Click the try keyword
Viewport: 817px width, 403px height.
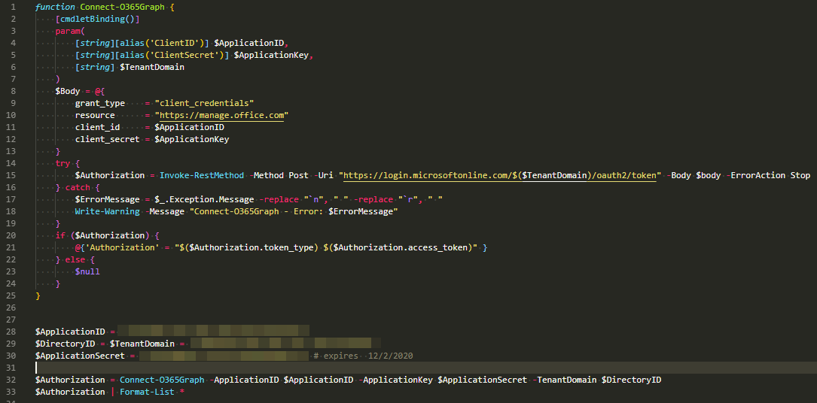point(62,163)
